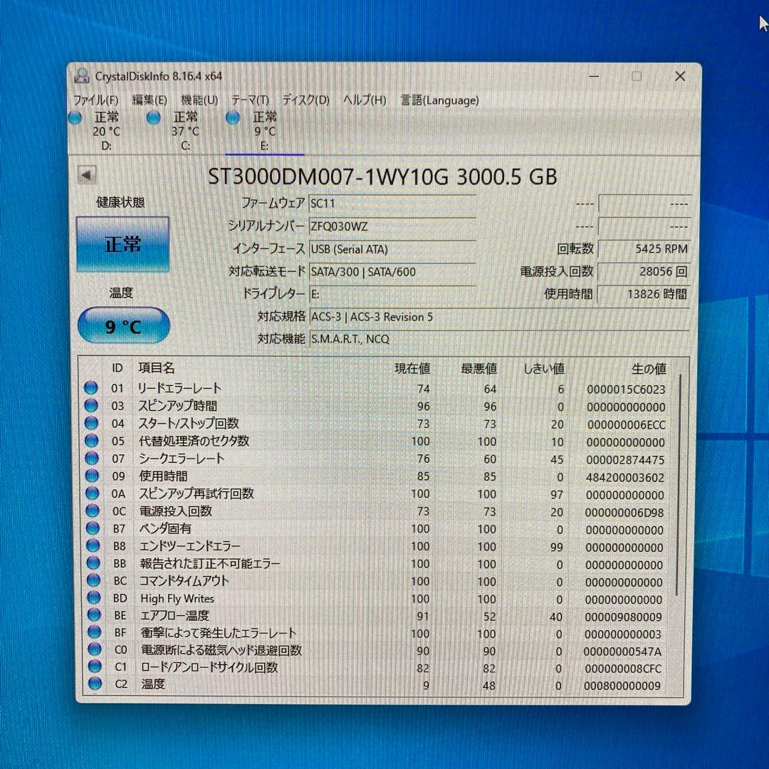Click the drive letter field E:
769x769 pixels.
[x=392, y=294]
